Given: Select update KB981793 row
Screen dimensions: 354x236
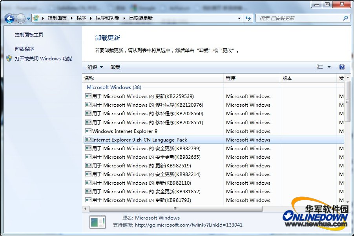Looking at the screenshot, I should click(214, 200).
